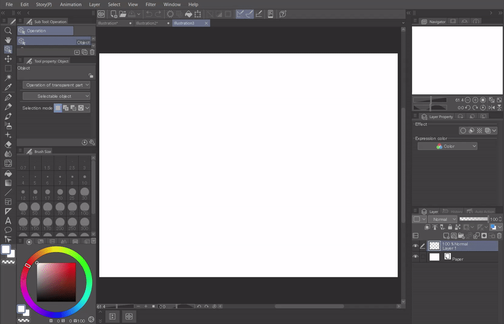This screenshot has width=504, height=324.
Task: Select the Zoom magnifier tool
Action: 8,30
